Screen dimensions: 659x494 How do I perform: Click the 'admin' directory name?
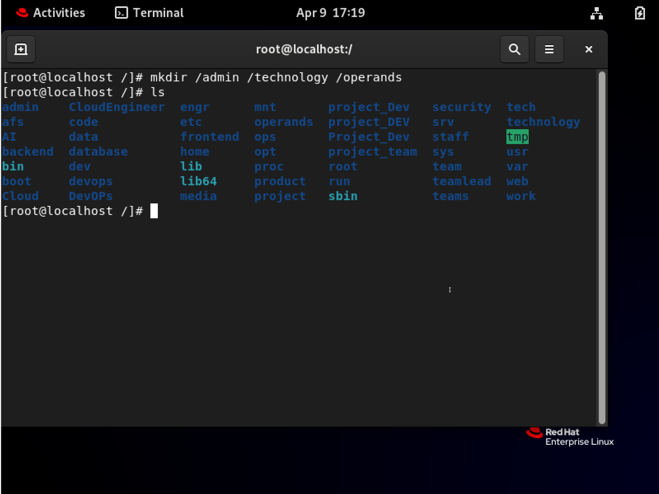point(21,107)
